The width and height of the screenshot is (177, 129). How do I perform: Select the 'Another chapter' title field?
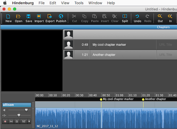[x=123, y=55]
